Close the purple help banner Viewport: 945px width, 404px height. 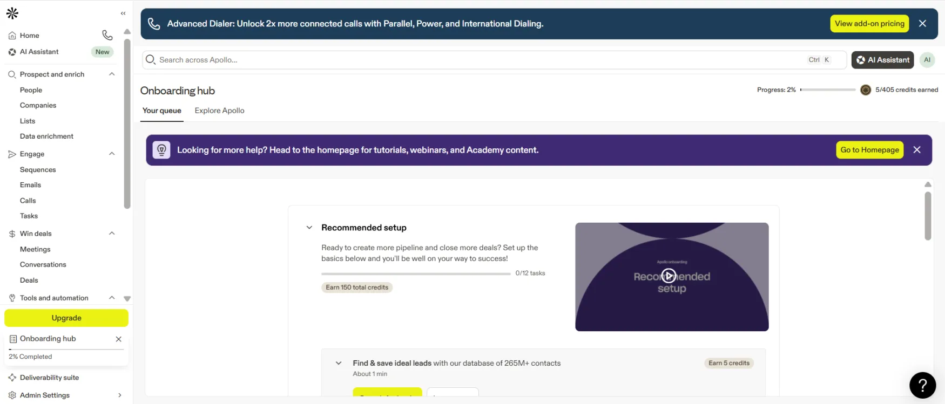[x=917, y=150]
